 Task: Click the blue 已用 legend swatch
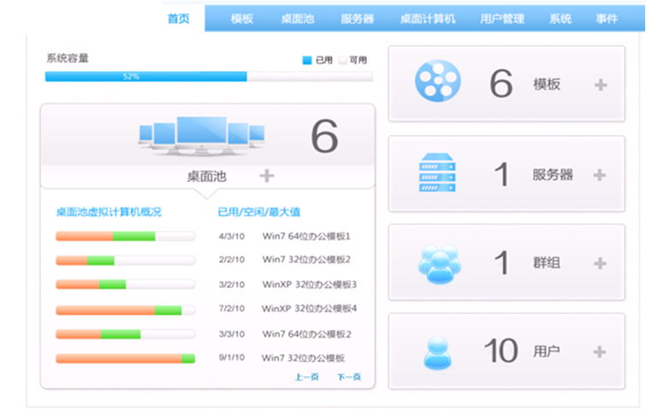[x=307, y=60]
